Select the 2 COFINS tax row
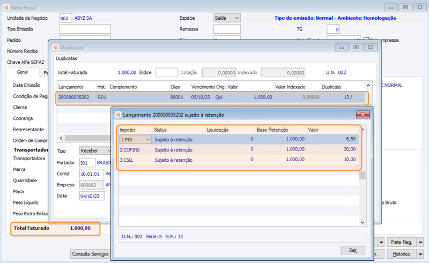Viewport: 429px width, 263px height. [239, 149]
